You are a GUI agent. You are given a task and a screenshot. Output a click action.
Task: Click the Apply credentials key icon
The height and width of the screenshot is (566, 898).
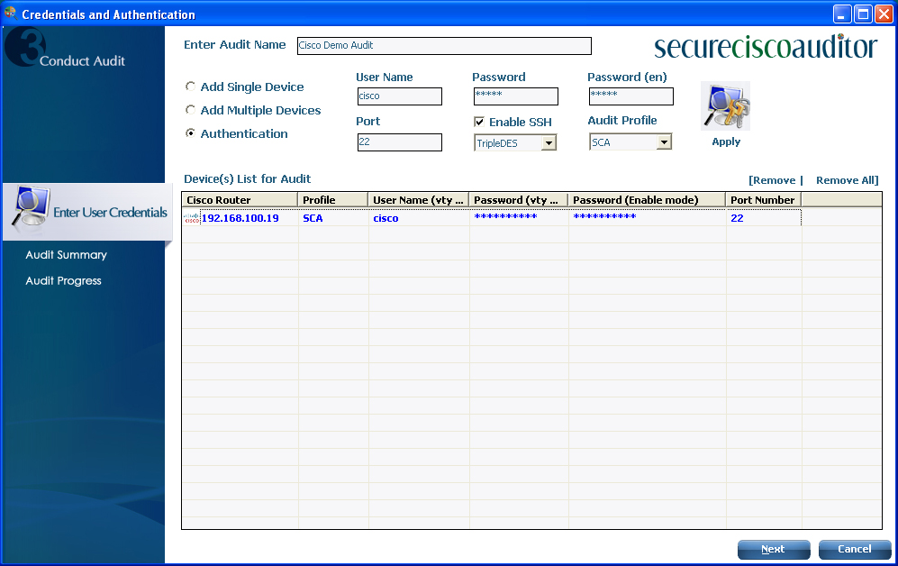tap(725, 106)
